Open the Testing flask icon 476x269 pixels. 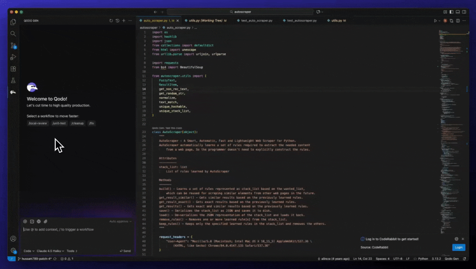point(13,80)
